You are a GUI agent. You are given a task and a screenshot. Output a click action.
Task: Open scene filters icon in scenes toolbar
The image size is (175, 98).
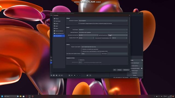(57, 75)
